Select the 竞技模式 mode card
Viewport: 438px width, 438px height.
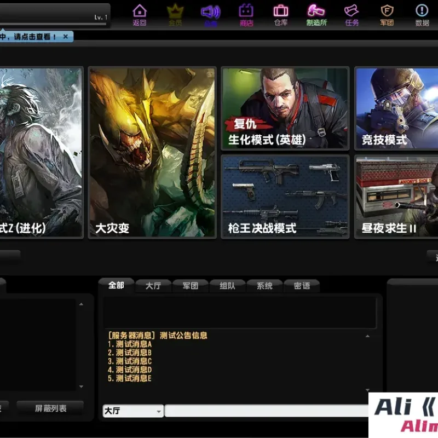coord(396,108)
